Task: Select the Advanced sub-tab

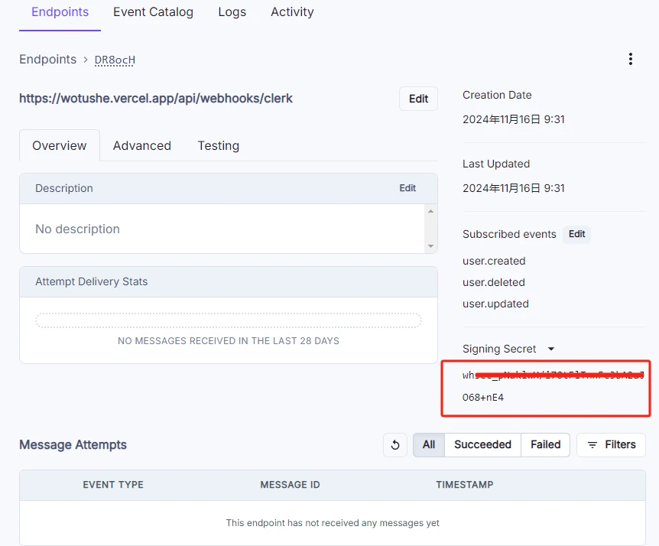Action: click(x=142, y=145)
